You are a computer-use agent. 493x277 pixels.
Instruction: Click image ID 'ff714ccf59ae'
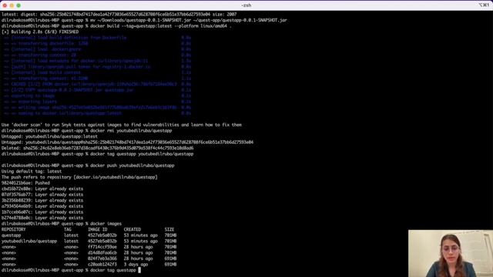[102, 247]
